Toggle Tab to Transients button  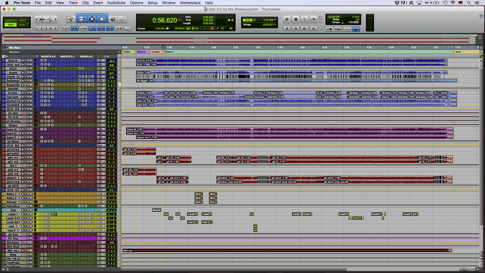click(x=74, y=28)
